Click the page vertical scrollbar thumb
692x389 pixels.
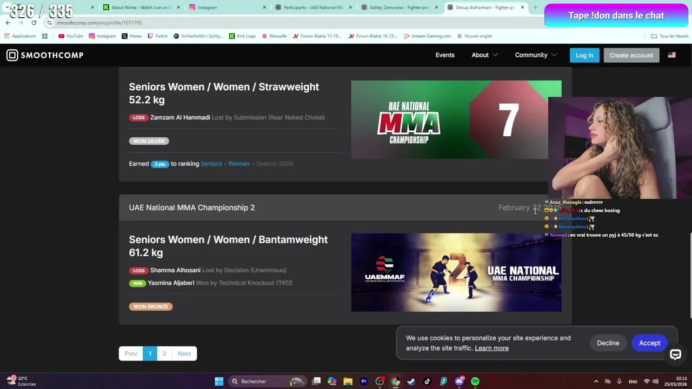tap(690, 276)
